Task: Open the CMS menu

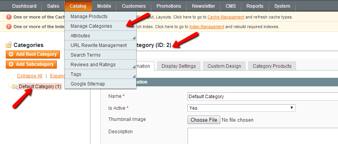Action: (x=231, y=6)
